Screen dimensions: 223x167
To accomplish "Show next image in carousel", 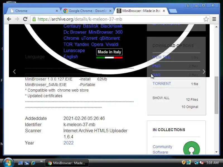I will pyautogui.click(x=204, y=72).
